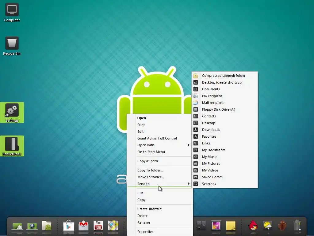Click the Compressed (zipped) folder icon

coord(196,76)
